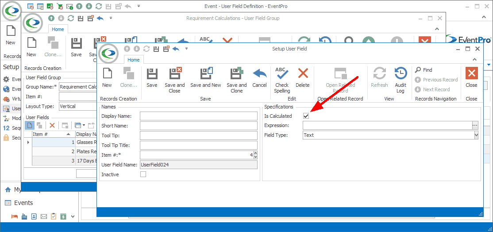Screen dimensions: 493x232
Task: Click Find in Records Navigation group
Action: [x=424, y=70]
